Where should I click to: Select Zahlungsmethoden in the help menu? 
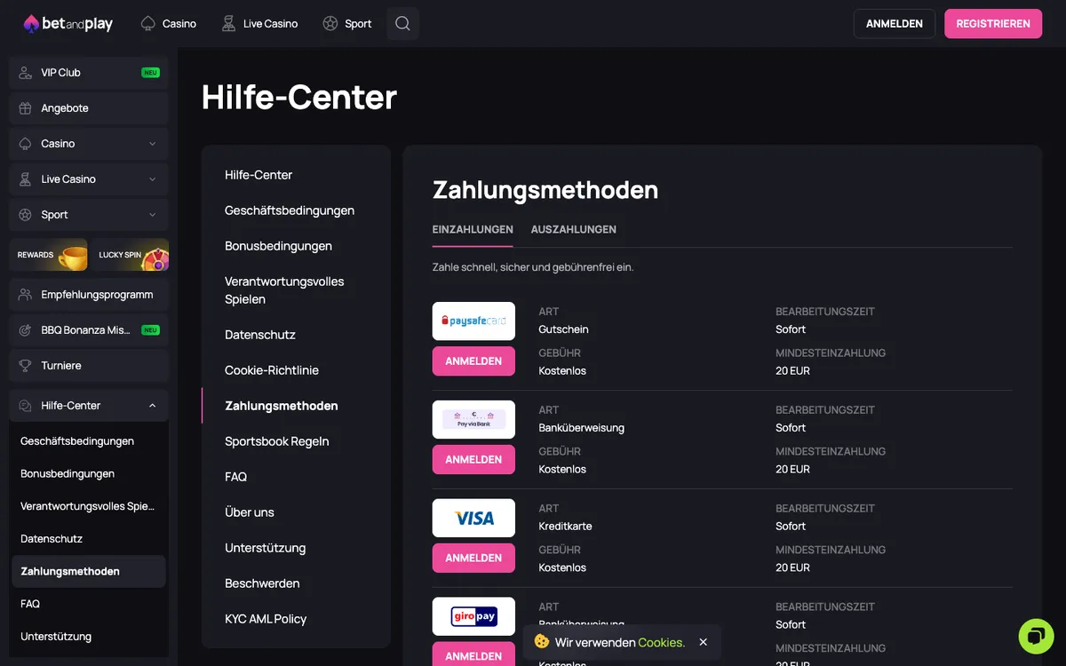(x=282, y=406)
